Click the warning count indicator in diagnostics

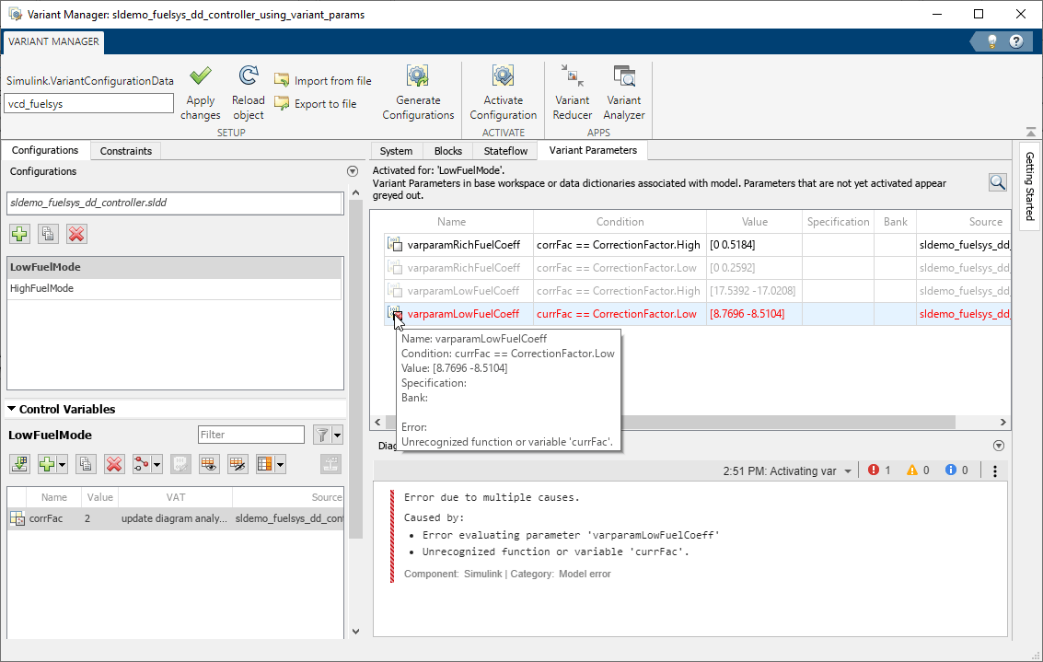(918, 470)
